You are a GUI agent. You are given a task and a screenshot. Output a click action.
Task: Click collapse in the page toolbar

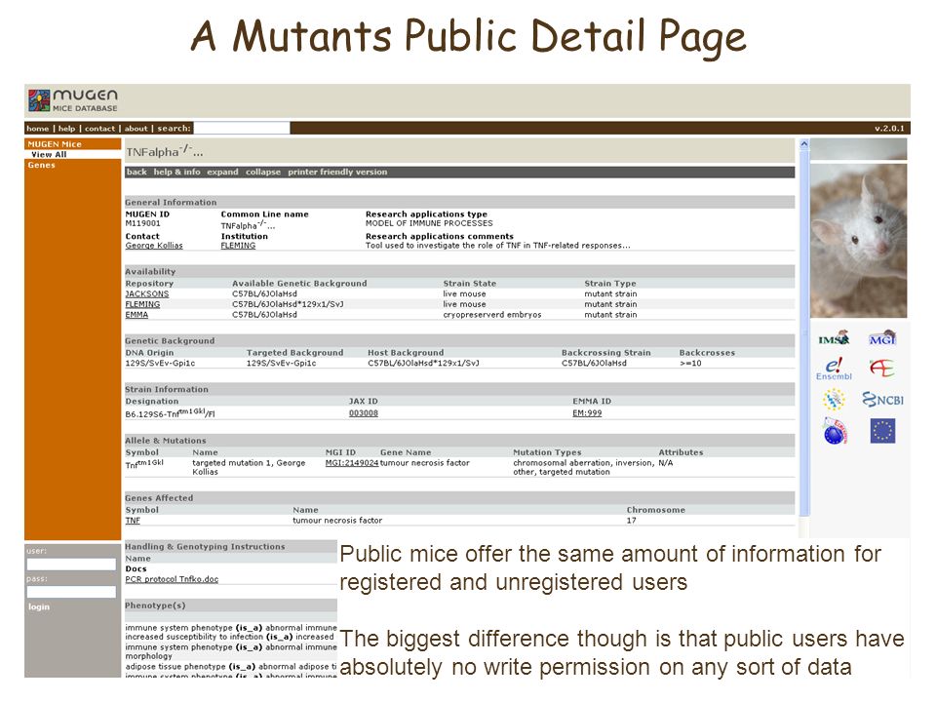263,172
